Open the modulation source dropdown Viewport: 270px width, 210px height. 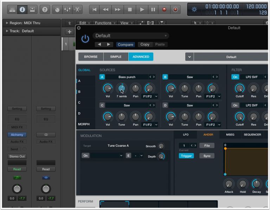(107, 155)
